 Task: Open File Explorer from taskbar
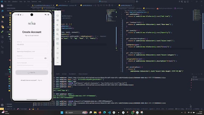[x=95, y=112]
